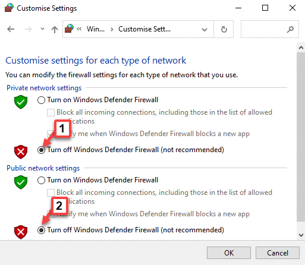Click the red shield under Private network settings
305x265 pixels.
[21, 152]
